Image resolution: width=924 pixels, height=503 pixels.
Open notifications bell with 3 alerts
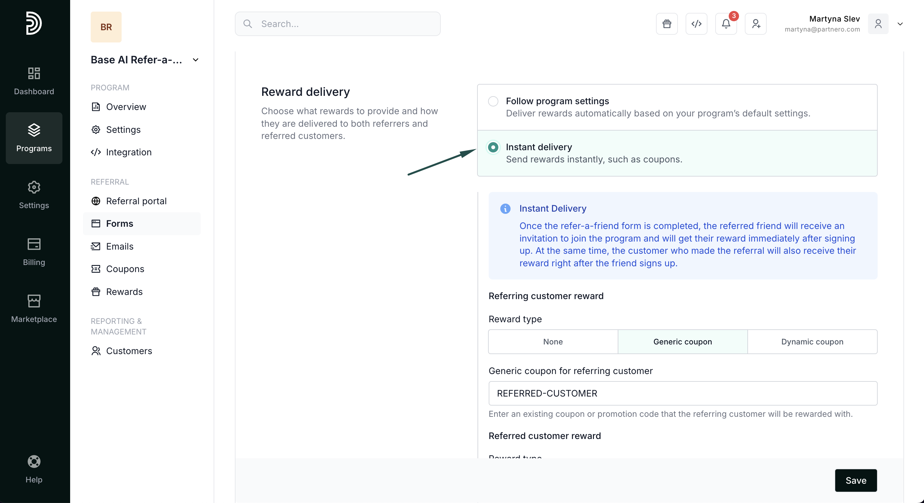(725, 24)
